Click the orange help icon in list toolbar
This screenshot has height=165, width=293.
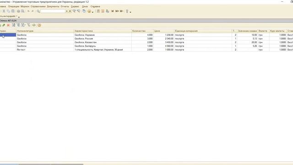pyautogui.click(x=39, y=25)
